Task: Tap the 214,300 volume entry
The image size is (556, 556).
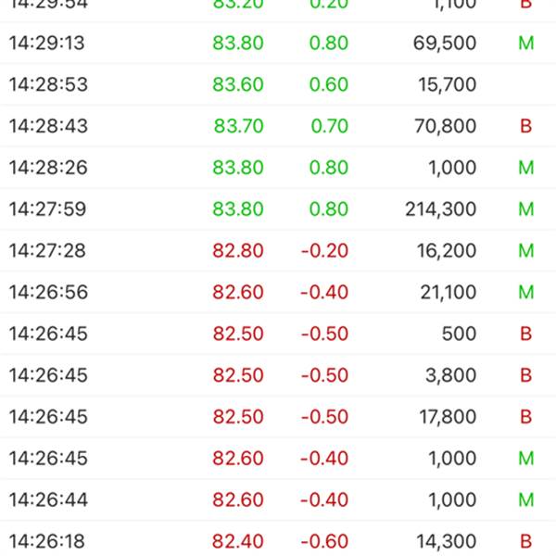Action: click(x=441, y=209)
